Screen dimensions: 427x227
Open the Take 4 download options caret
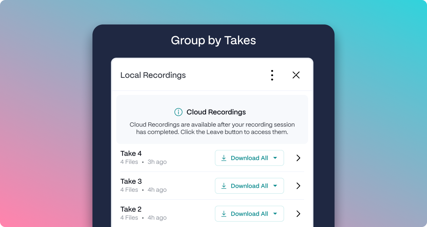click(275, 158)
